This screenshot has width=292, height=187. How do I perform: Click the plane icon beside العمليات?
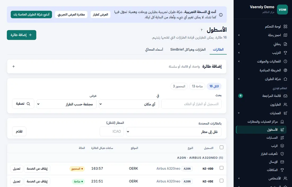pos(285,113)
